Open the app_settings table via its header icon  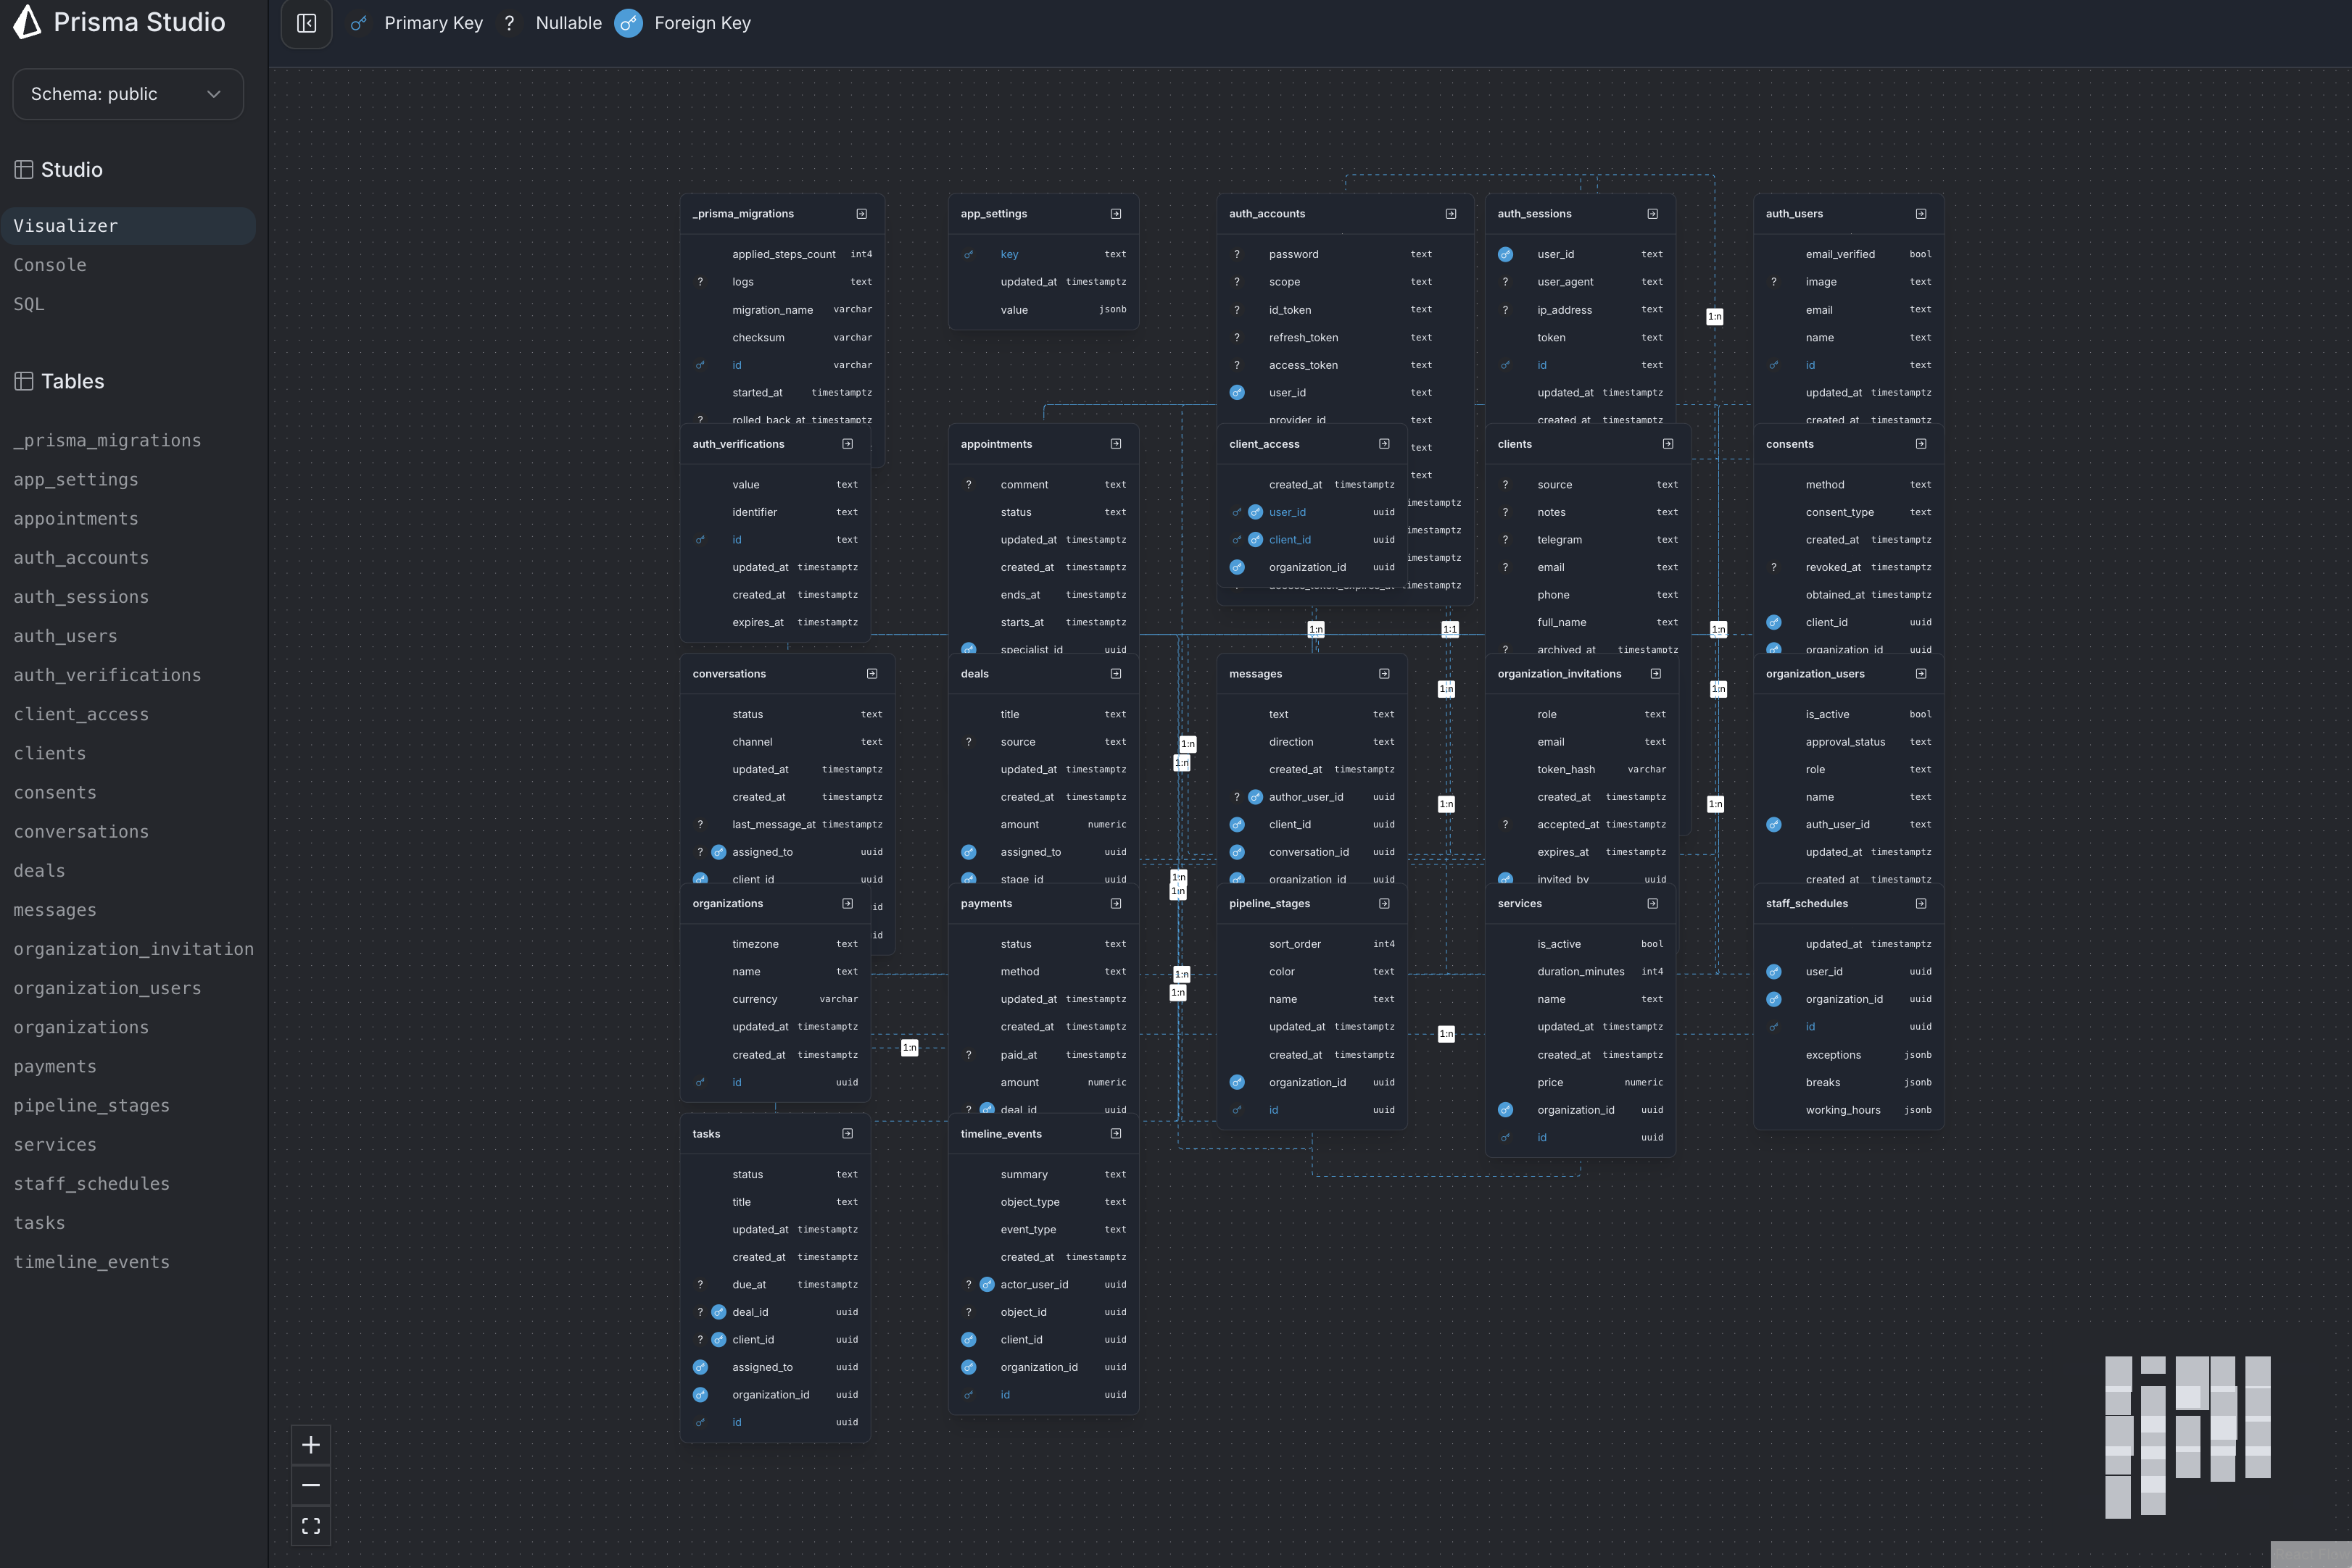[1116, 214]
